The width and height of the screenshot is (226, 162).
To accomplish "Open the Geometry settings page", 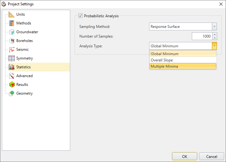I will pyautogui.click(x=24, y=93).
